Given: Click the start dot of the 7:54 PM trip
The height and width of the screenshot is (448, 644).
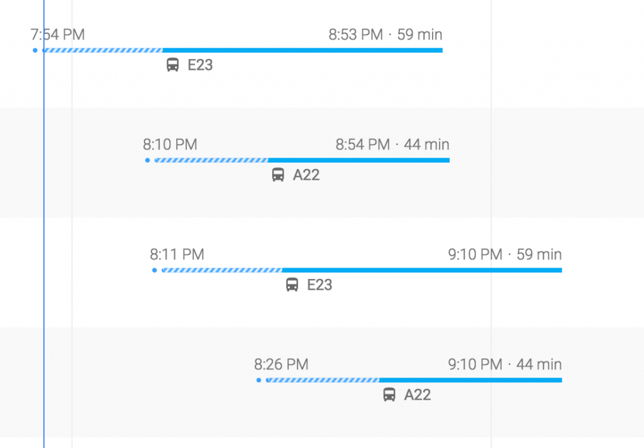Looking at the screenshot, I should (35, 50).
